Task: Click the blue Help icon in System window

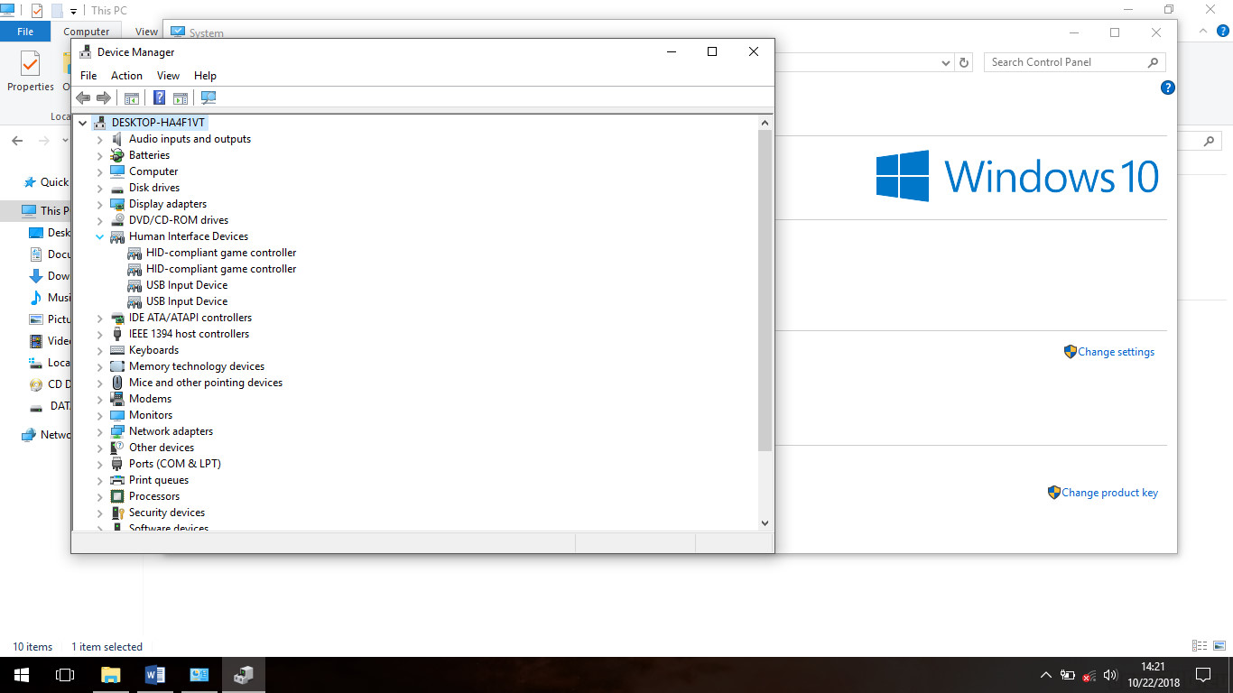Action: 1167,88
